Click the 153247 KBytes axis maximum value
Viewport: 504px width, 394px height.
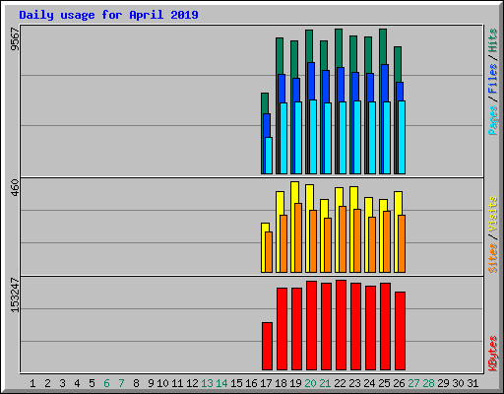tap(15, 295)
